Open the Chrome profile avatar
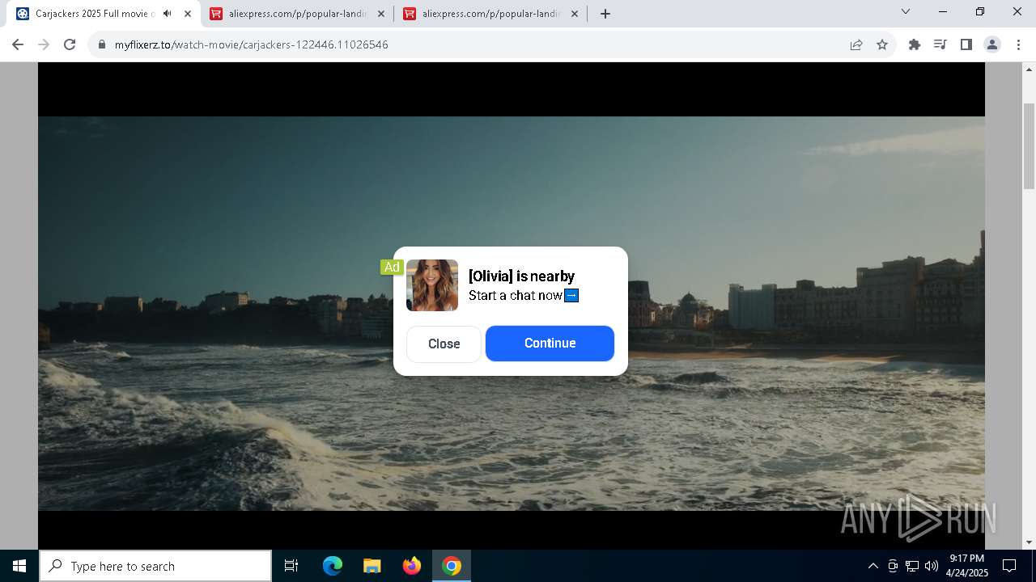This screenshot has height=582, width=1036. pyautogui.click(x=992, y=44)
